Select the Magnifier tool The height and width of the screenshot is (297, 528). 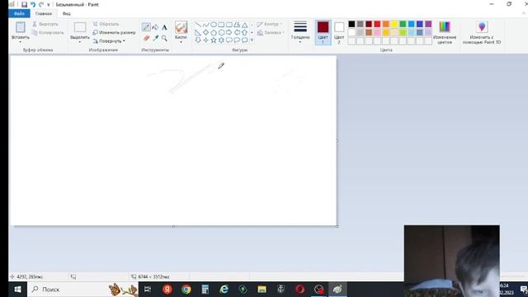164,38
